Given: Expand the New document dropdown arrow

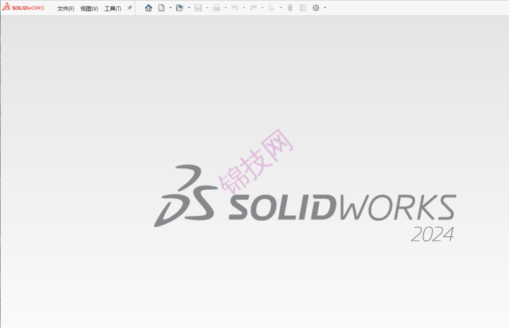Looking at the screenshot, I should [x=170, y=8].
